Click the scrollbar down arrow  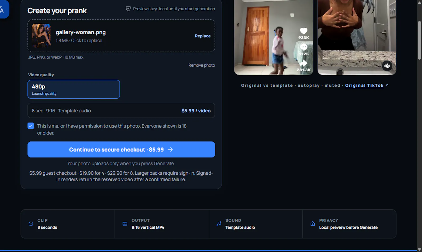[420, 250]
